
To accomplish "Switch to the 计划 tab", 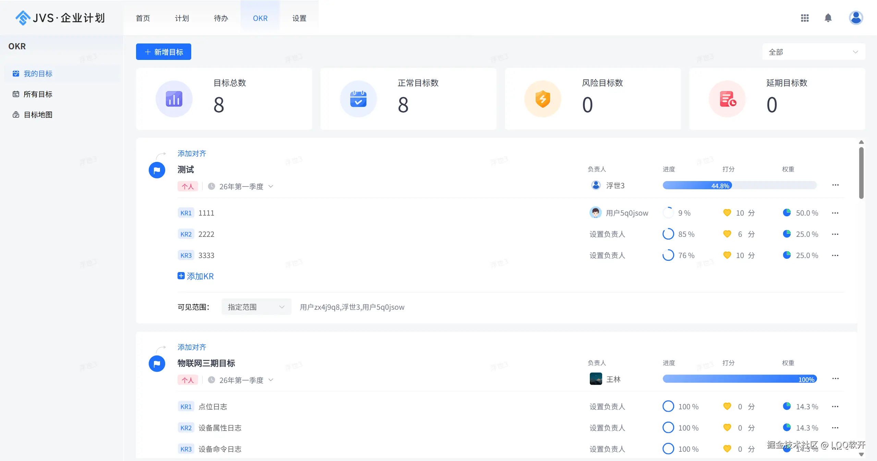I will pos(182,18).
